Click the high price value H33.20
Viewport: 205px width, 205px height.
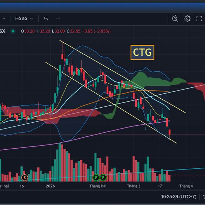click(x=43, y=31)
